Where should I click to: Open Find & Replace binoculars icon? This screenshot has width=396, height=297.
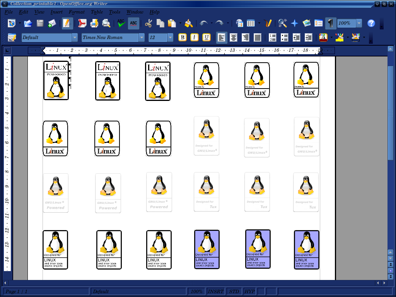[x=282, y=23]
